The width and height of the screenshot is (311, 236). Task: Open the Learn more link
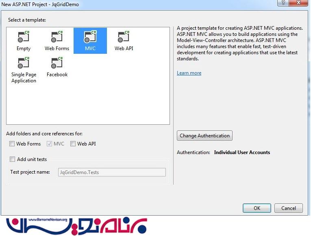click(x=189, y=73)
